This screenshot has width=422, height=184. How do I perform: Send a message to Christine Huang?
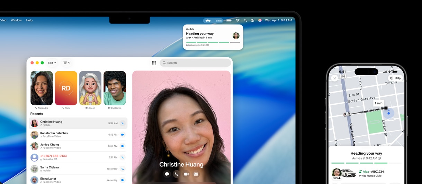click(167, 174)
